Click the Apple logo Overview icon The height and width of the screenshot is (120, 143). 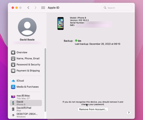(x=13, y=52)
